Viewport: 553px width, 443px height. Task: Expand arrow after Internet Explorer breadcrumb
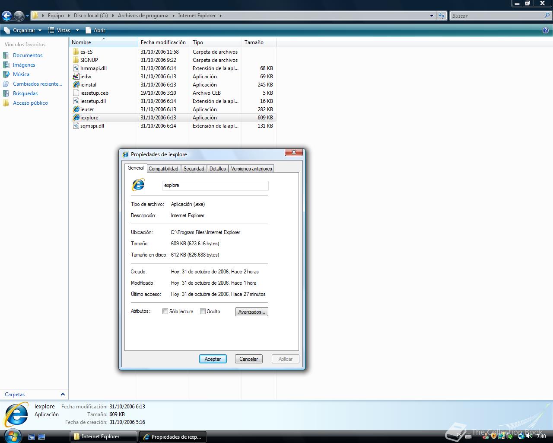(x=220, y=16)
